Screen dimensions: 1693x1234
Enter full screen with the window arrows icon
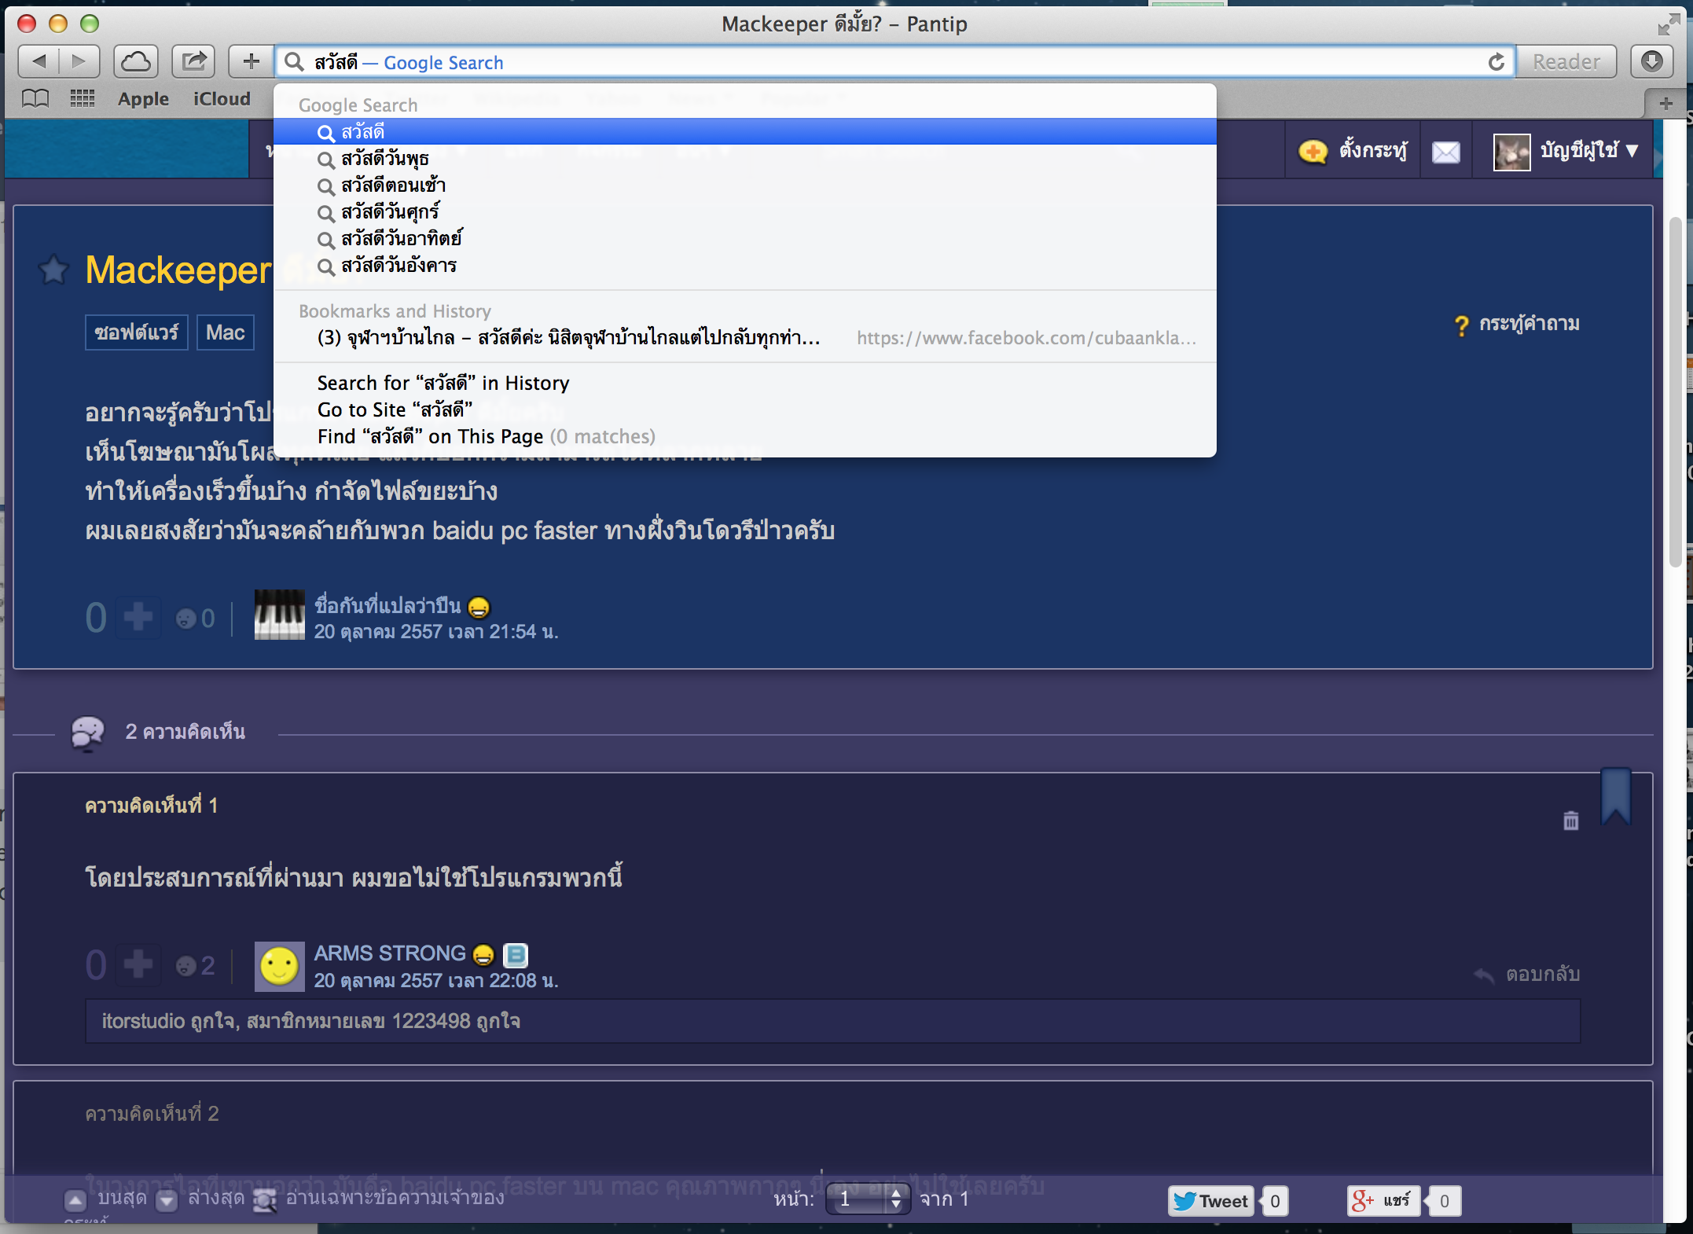[x=1668, y=24]
